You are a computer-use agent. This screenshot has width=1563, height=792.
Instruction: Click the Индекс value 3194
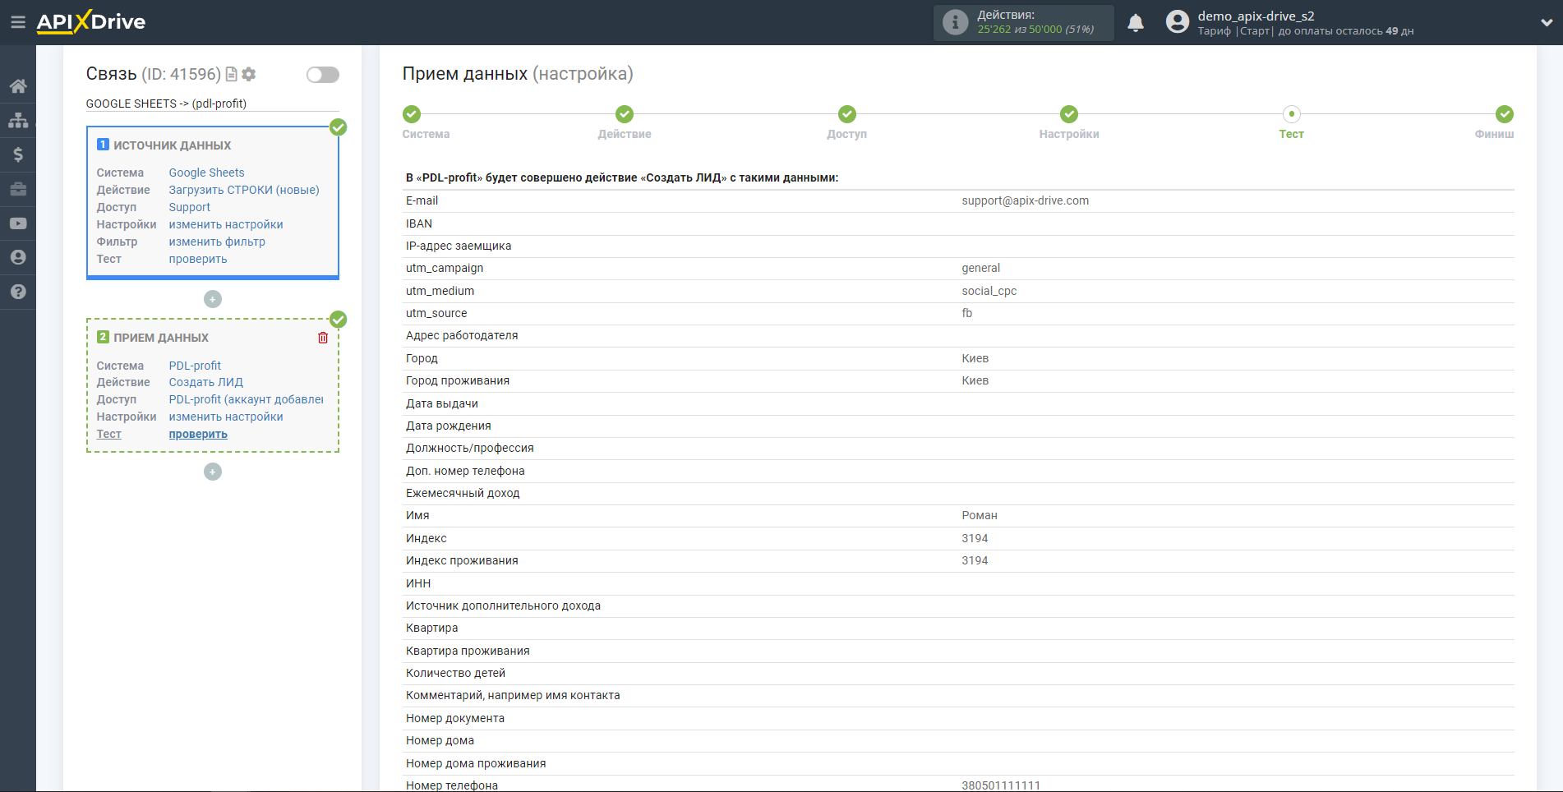click(x=975, y=538)
